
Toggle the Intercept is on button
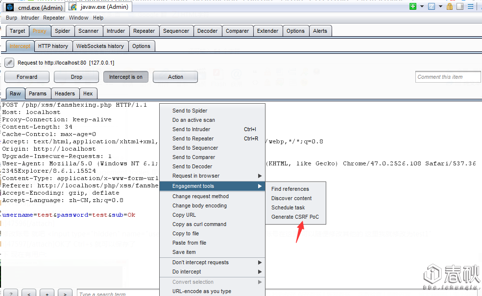(126, 77)
